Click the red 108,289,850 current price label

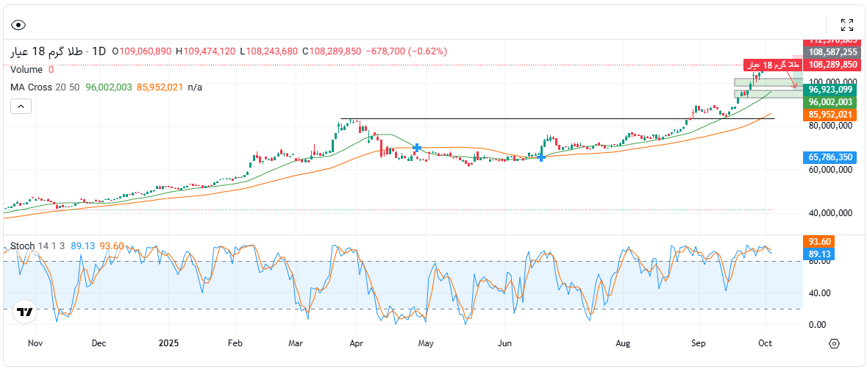click(x=832, y=65)
